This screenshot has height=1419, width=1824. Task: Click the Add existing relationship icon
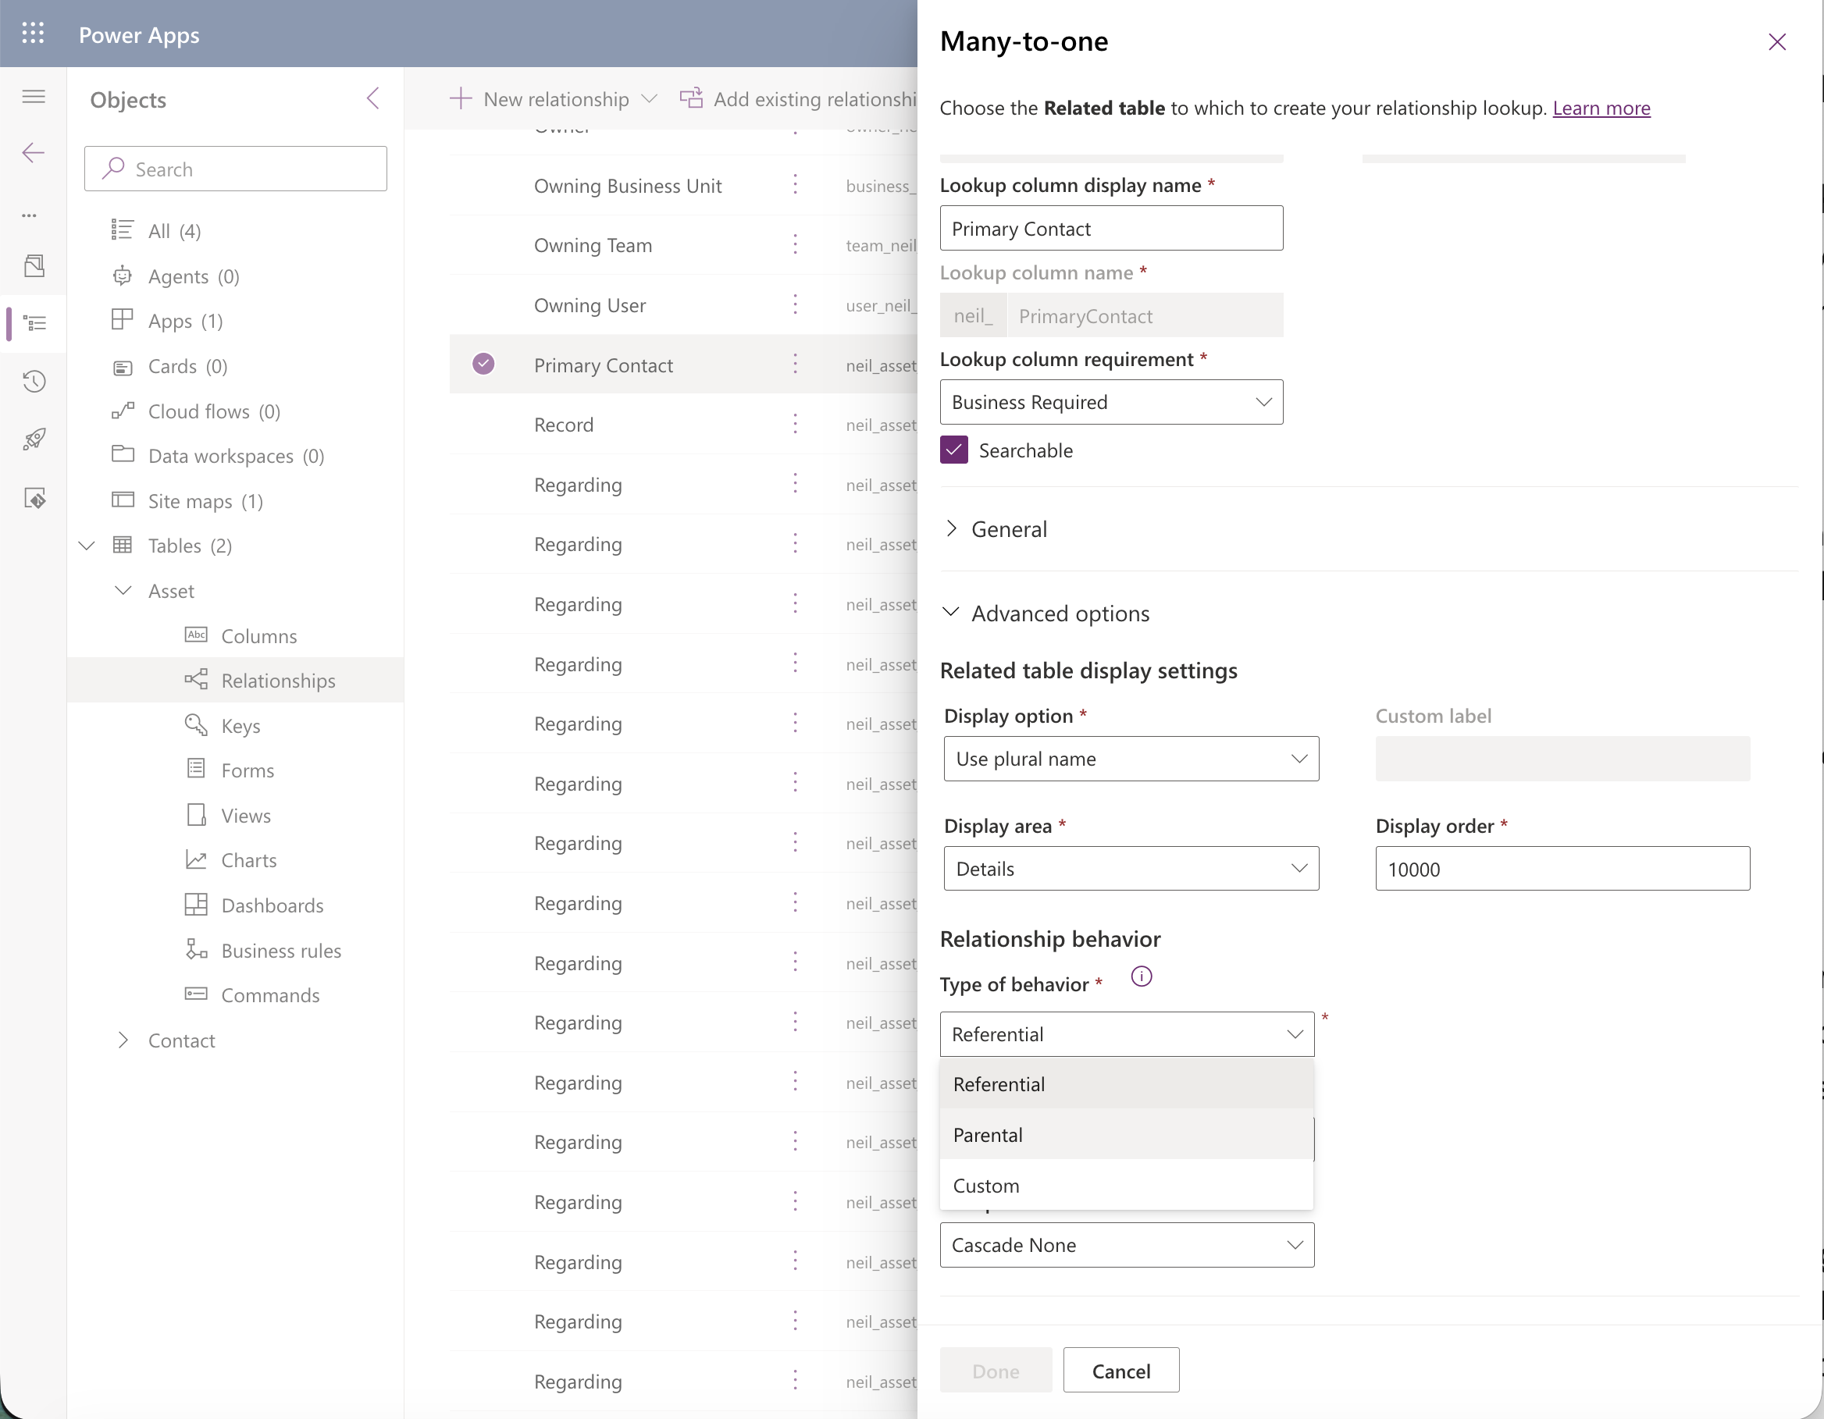coord(691,98)
